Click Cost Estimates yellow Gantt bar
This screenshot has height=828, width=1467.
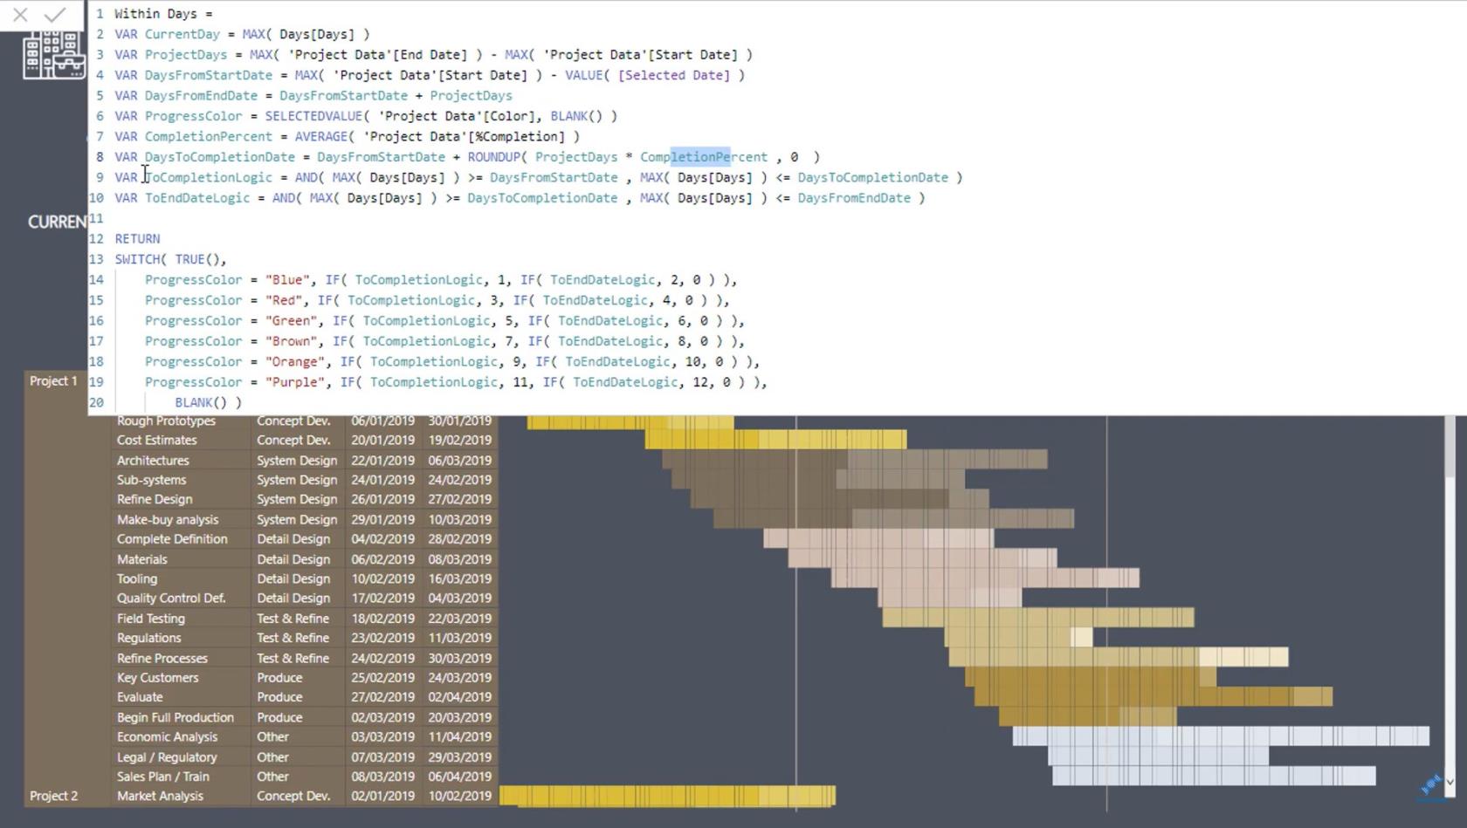[775, 440]
